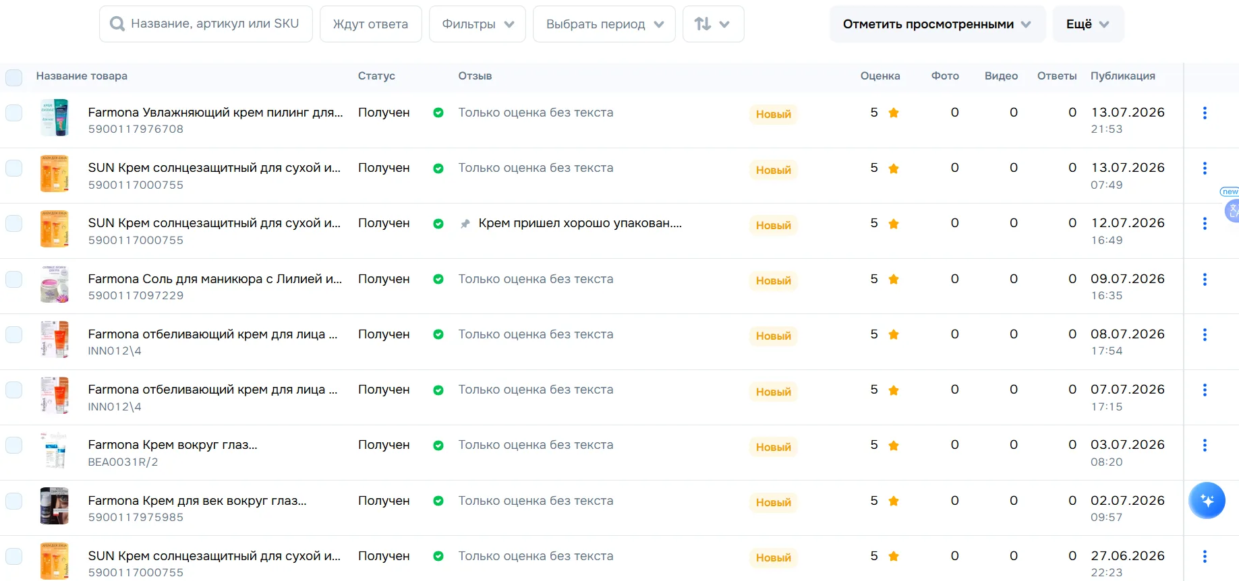Open the three-dot menu for the 12.07.2026 review

1205,224
